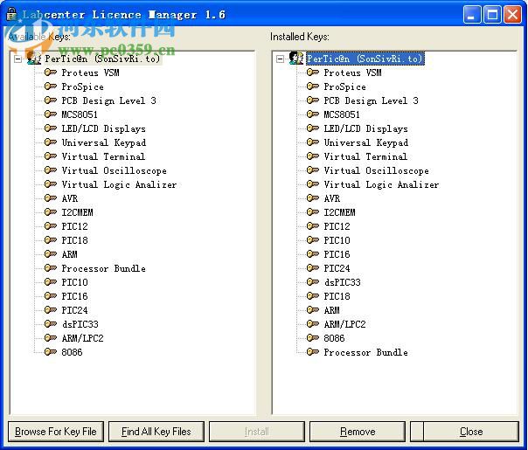Click the Remove button
Image resolution: width=528 pixels, height=450 pixels.
click(x=358, y=432)
